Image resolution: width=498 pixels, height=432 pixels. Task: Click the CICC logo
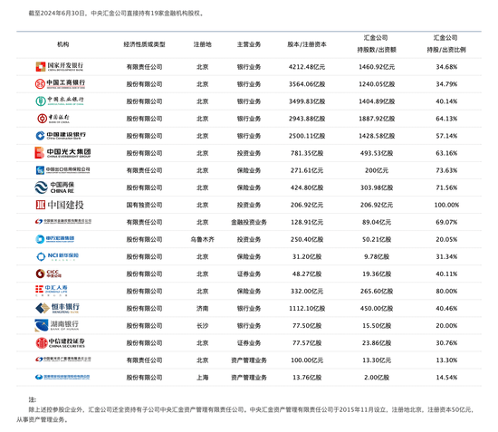tap(49, 274)
